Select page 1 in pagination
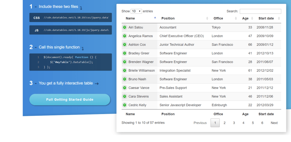Viewport: 291px width, 142px height. (x=215, y=123)
